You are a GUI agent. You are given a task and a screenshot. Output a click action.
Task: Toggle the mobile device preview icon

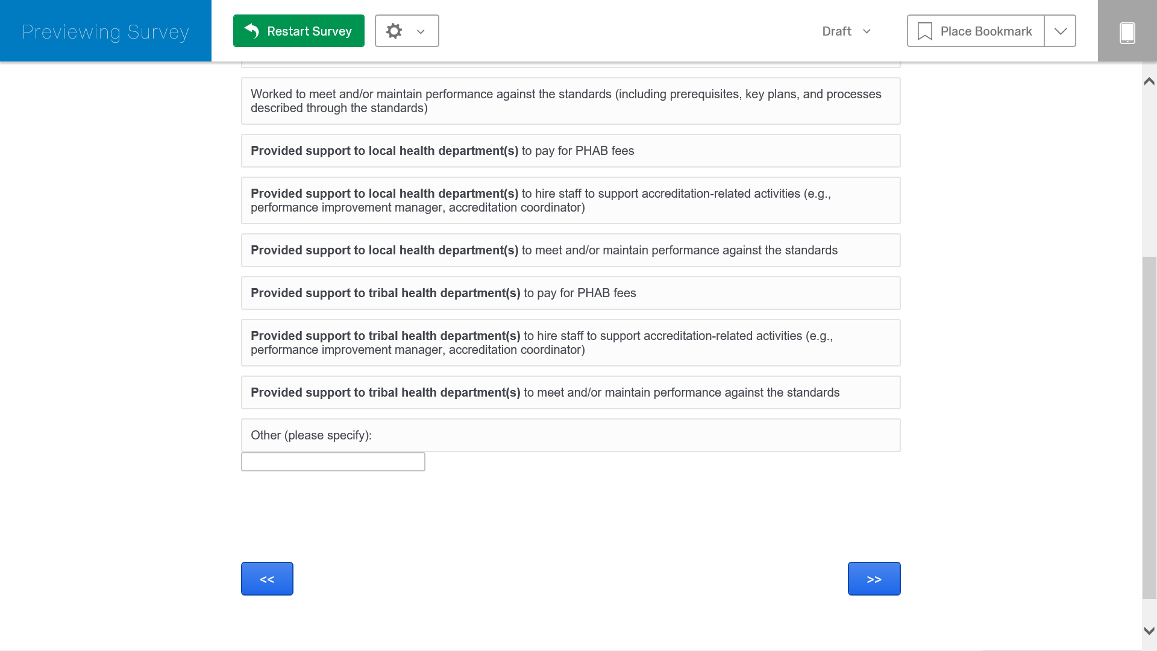coord(1127,31)
